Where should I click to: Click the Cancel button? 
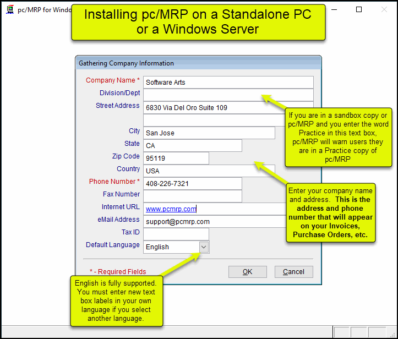[x=293, y=272]
